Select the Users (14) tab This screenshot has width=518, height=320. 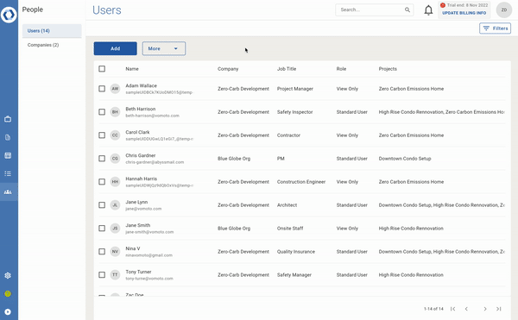[52, 31]
